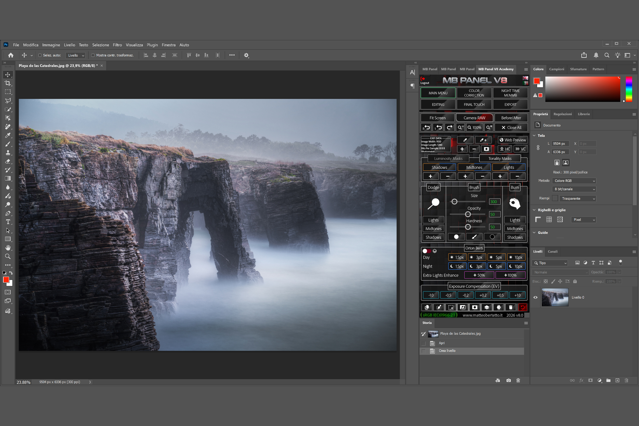Screen dimensions: 639x426
Task: Enable Selez. auto checkbox
Action: 40,55
